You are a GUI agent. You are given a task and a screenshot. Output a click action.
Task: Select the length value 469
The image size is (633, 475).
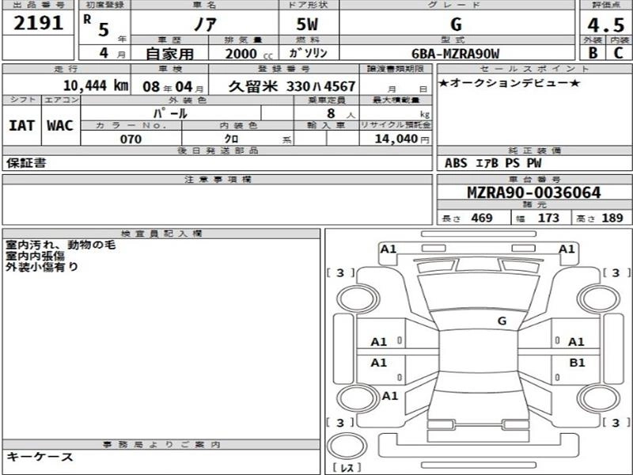(x=482, y=218)
